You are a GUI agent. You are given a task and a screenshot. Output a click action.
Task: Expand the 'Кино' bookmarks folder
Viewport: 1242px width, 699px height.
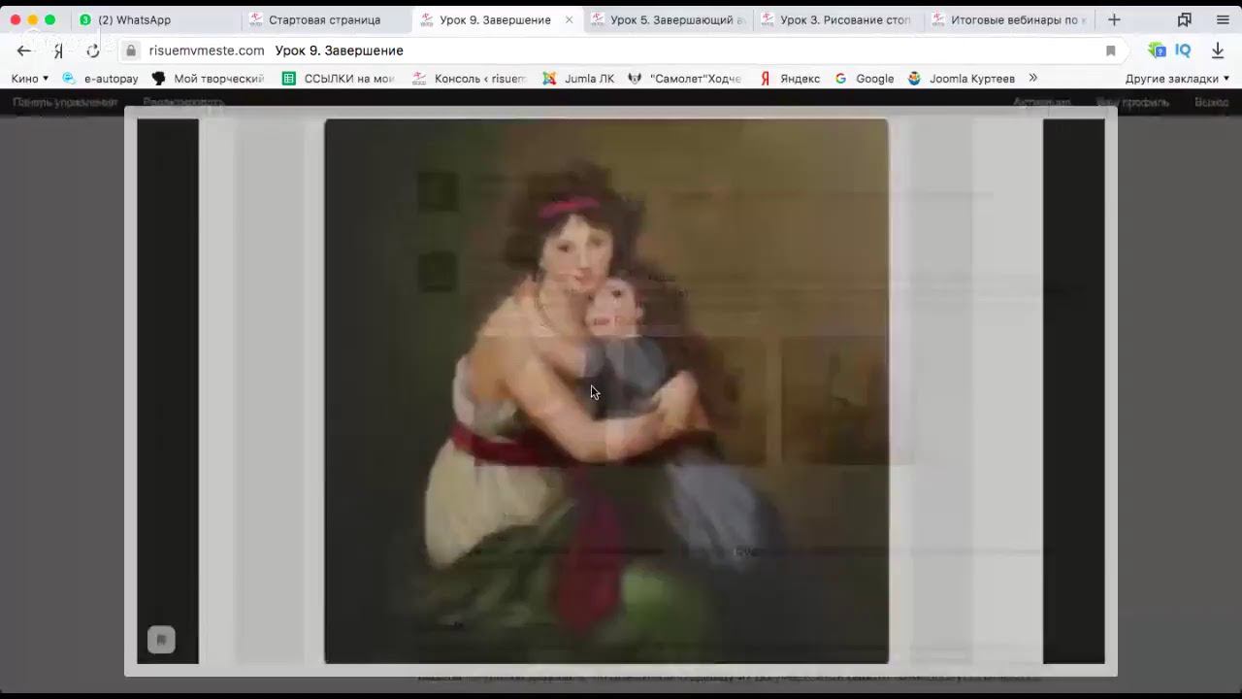tap(30, 79)
